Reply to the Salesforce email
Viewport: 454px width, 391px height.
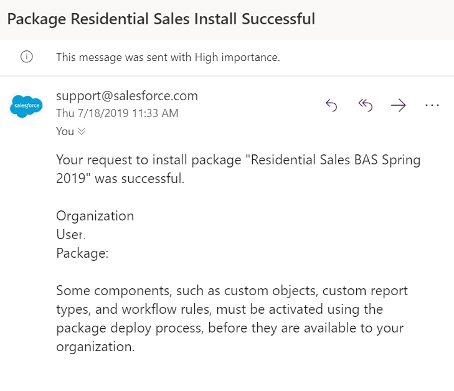click(x=331, y=106)
